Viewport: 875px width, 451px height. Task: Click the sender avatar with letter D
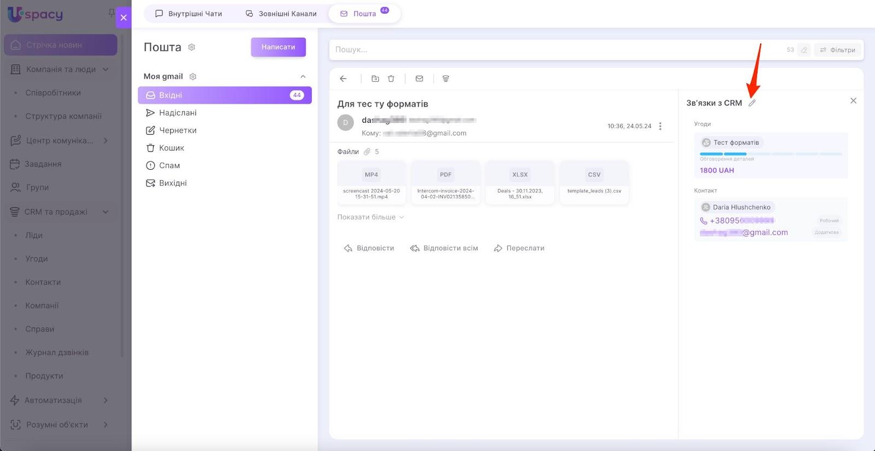pos(346,122)
